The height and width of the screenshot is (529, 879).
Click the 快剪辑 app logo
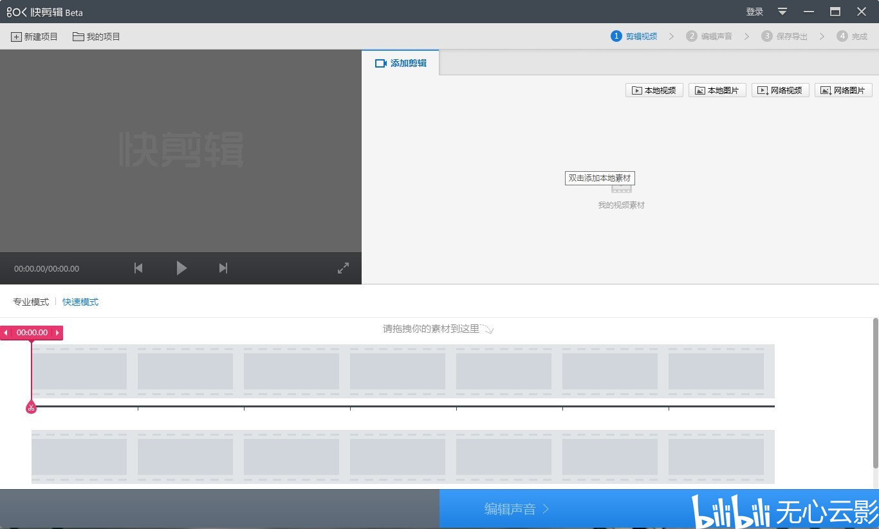(x=45, y=12)
